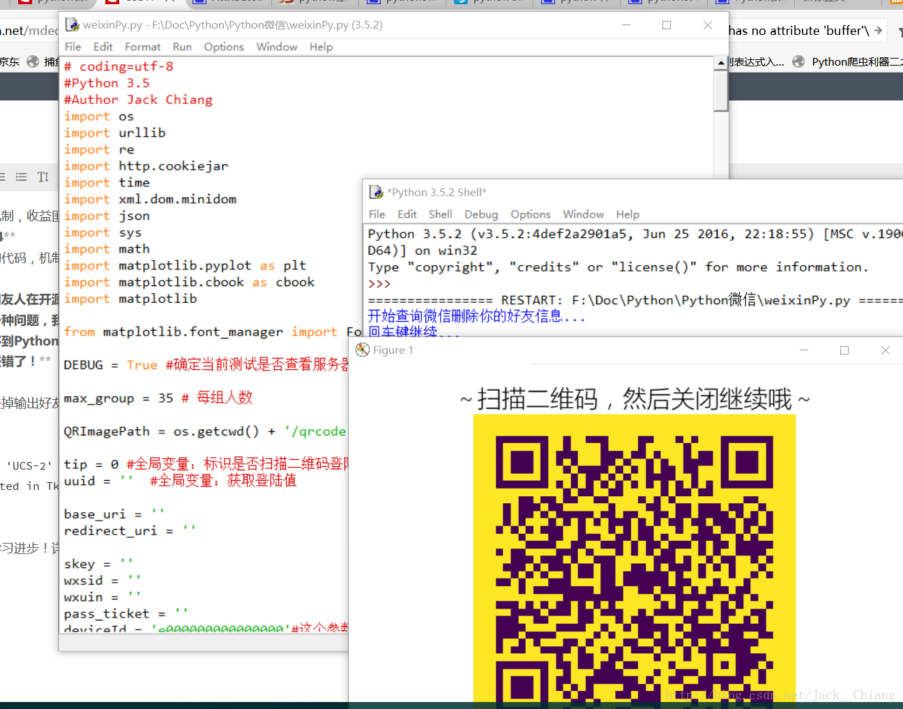
Task: Click the IDLE icon in Python Shell title bar
Action: point(376,192)
